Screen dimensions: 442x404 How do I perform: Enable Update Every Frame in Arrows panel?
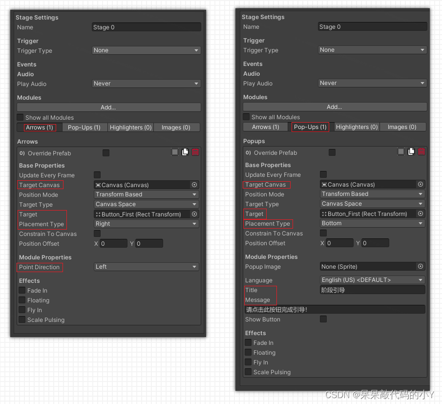[x=97, y=175]
